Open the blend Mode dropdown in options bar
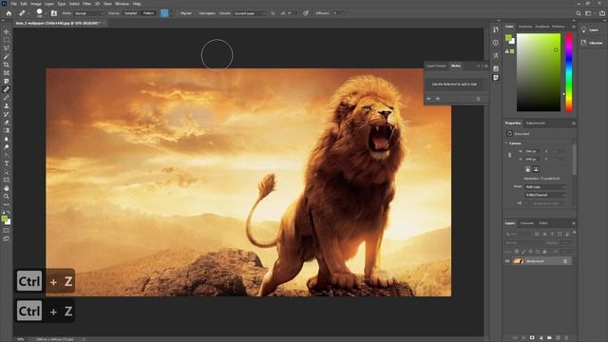The image size is (608, 342). tap(89, 13)
